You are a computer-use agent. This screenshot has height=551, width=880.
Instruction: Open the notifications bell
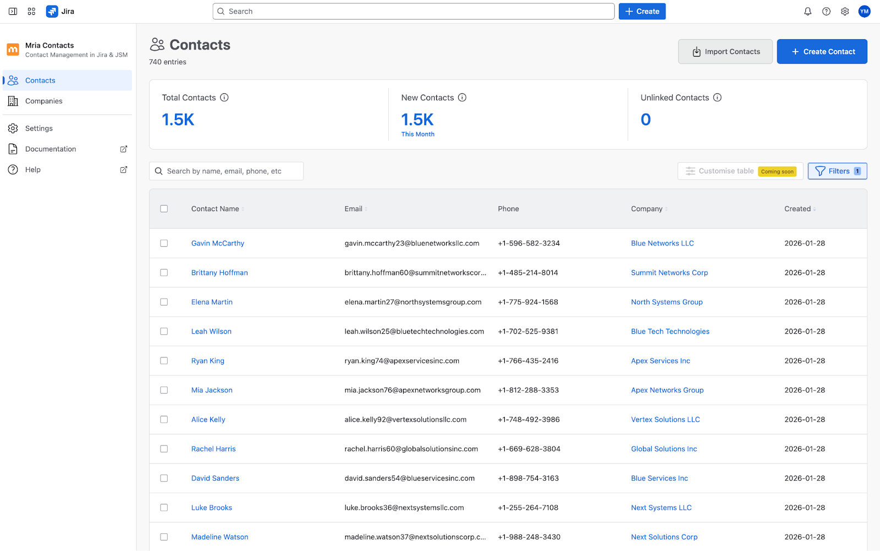tap(807, 12)
